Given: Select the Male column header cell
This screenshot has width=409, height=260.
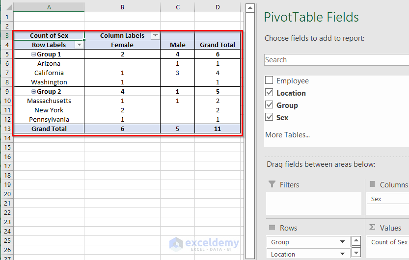Looking at the screenshot, I should (x=178, y=45).
